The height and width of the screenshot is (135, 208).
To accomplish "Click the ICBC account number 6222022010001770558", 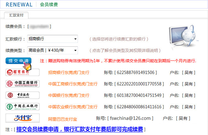I will 140,84.
